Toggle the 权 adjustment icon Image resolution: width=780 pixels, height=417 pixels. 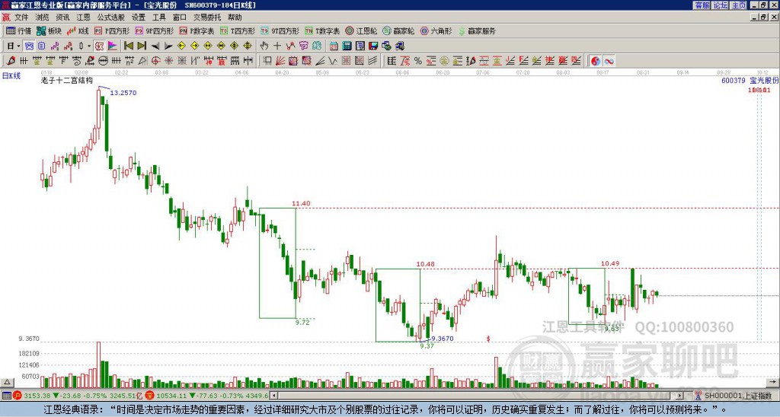(x=99, y=46)
